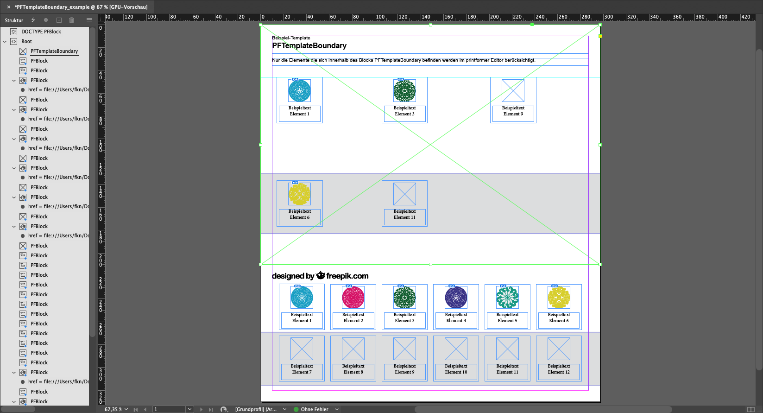Click the DOCTYPE PFBlock icon
This screenshot has height=413, width=763.
click(x=14, y=32)
